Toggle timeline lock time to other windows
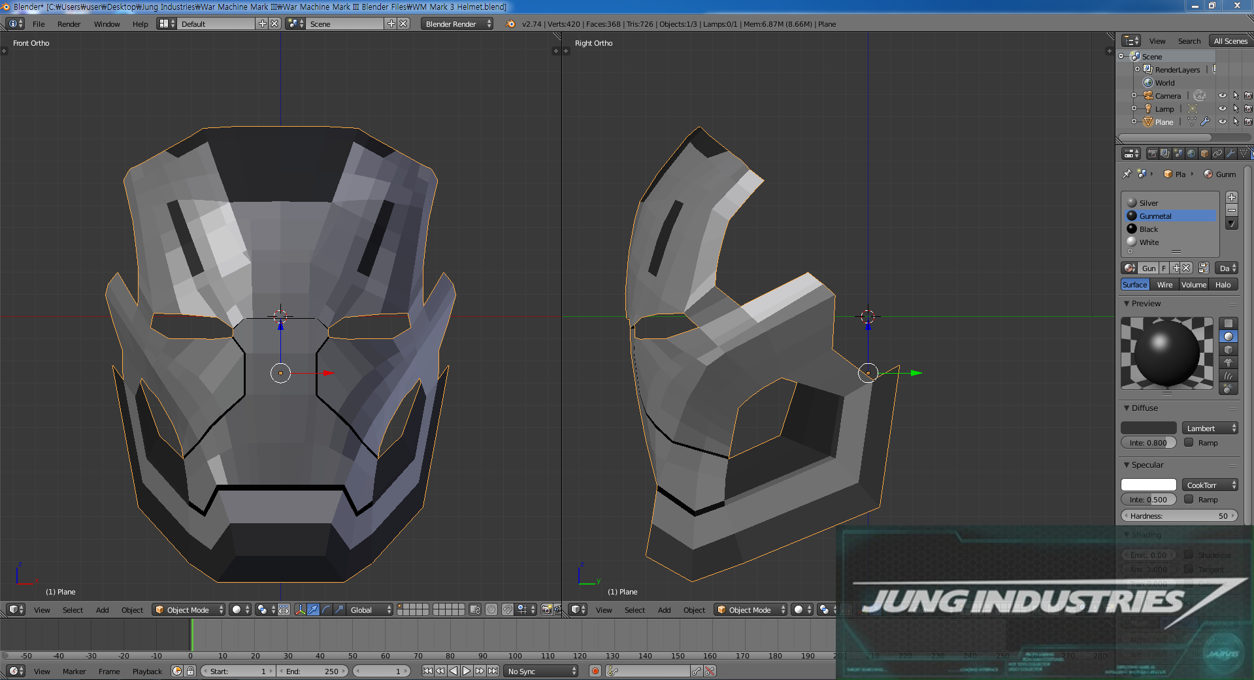This screenshot has height=680, width=1254. pyautogui.click(x=190, y=671)
